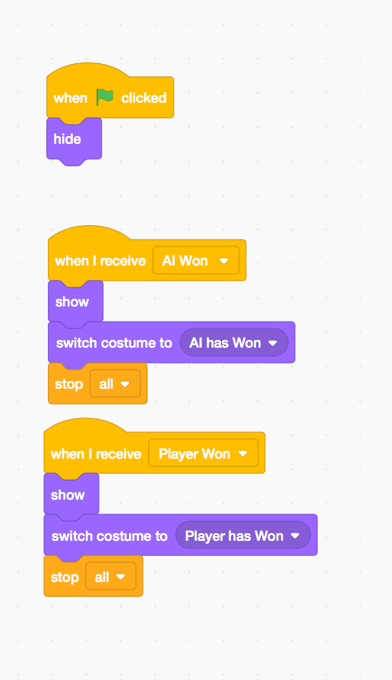392x680 pixels.
Task: Open the 'AI Won' message dropdown
Action: (x=196, y=261)
